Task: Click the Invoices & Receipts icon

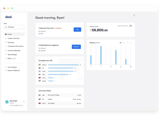Action: pos(6,50)
